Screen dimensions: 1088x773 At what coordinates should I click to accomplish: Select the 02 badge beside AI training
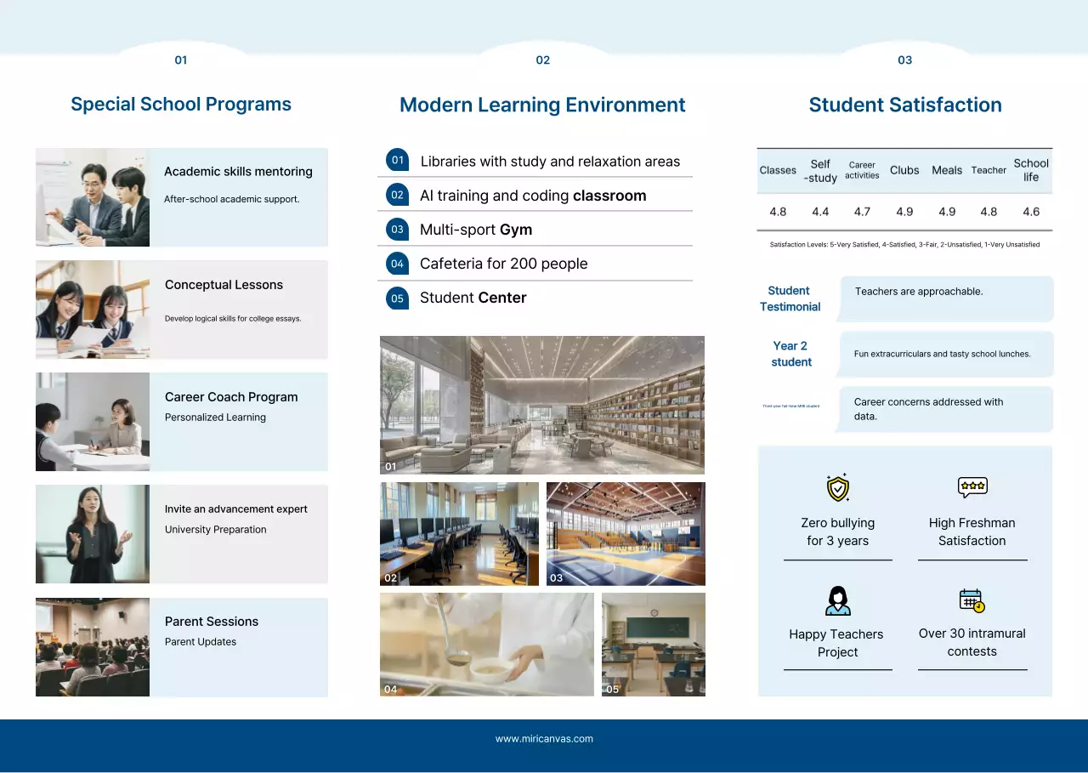tap(397, 195)
